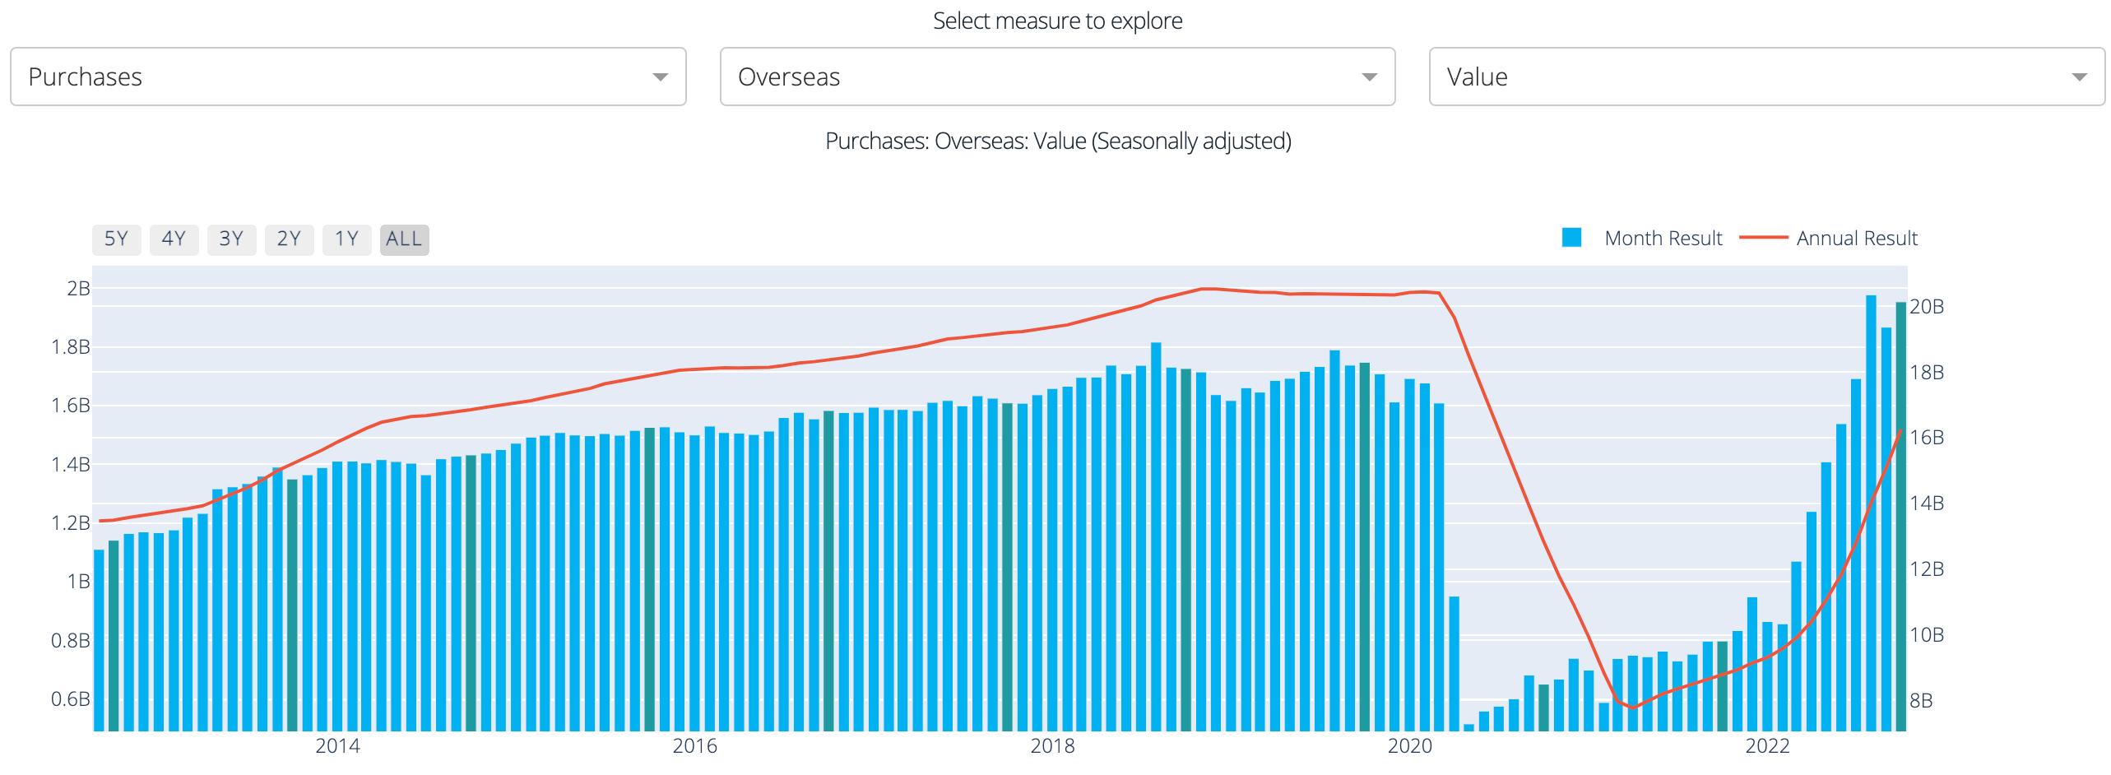
Task: Click the 14B right axis label
Action: (x=1927, y=504)
